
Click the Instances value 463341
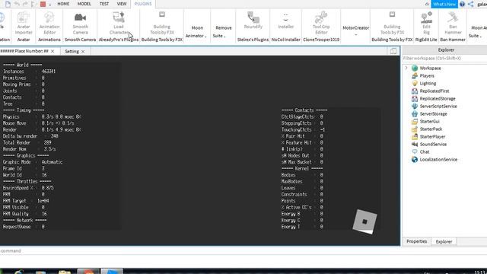(x=49, y=71)
